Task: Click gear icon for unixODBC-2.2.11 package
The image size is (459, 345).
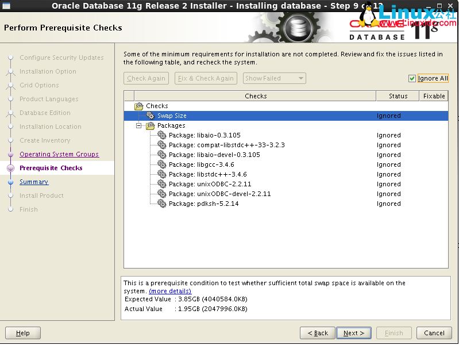Action: [161, 184]
